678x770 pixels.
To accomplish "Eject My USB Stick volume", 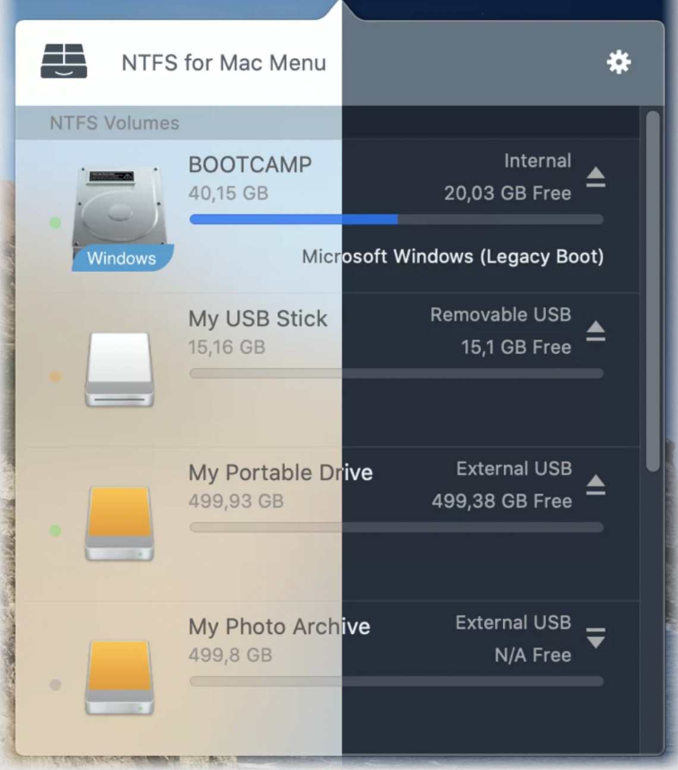I will tap(595, 331).
